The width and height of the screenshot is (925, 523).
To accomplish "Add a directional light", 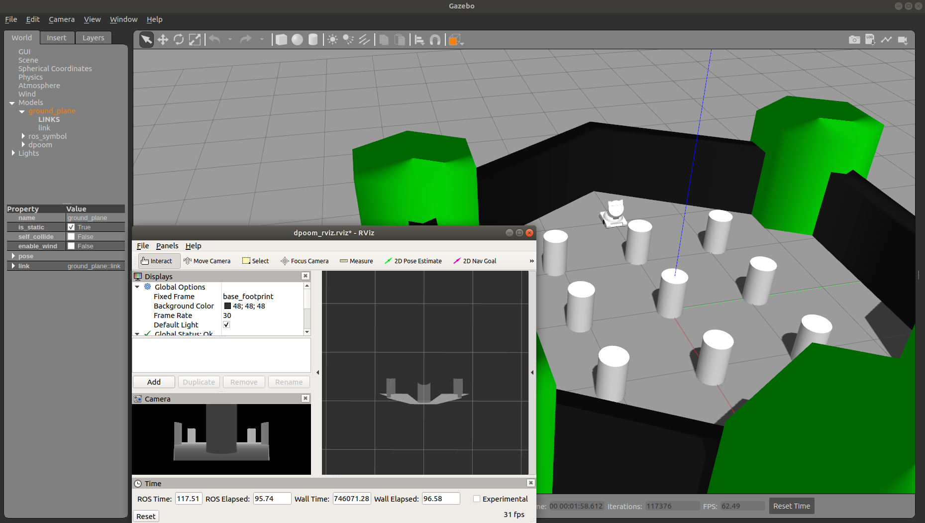I will pos(364,40).
